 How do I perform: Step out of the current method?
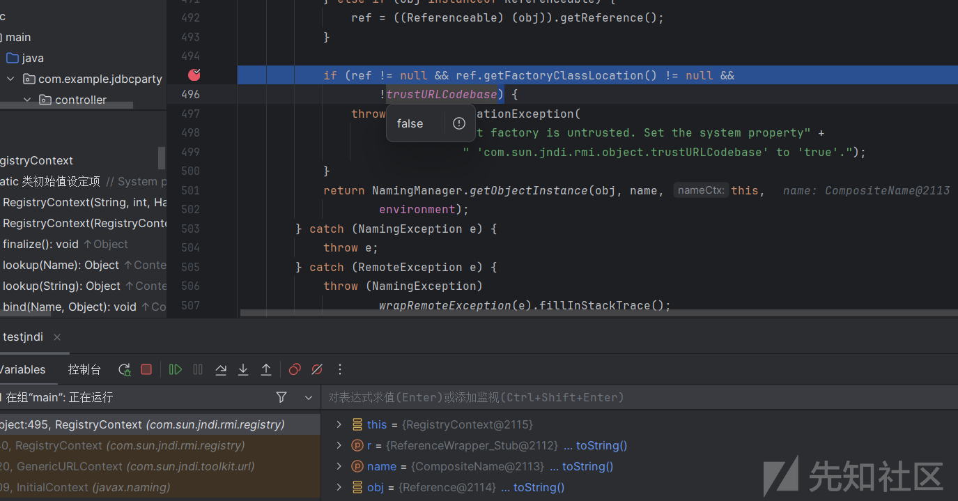click(266, 369)
